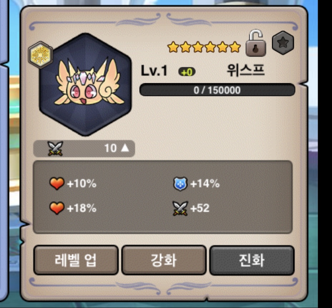This screenshot has width=332, height=308.
Task: Click the six-star rating row
Action: click(204, 47)
